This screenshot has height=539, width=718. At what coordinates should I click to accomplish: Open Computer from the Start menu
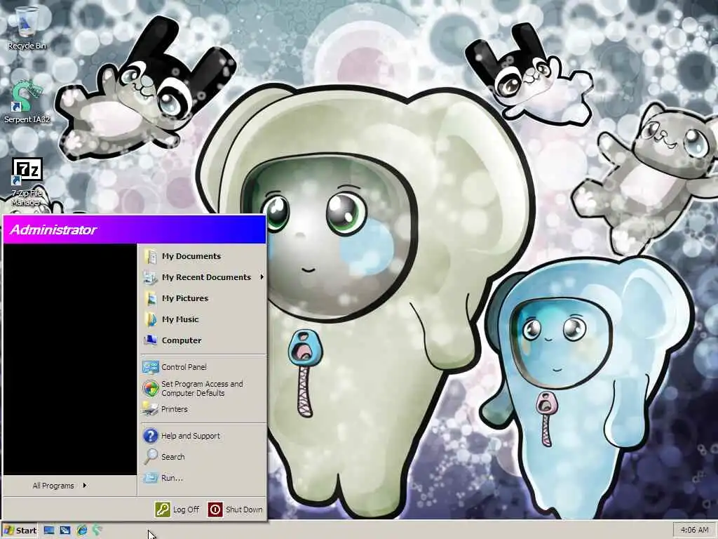(x=203, y=340)
